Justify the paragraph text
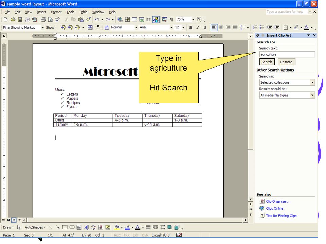 (x=235, y=27)
